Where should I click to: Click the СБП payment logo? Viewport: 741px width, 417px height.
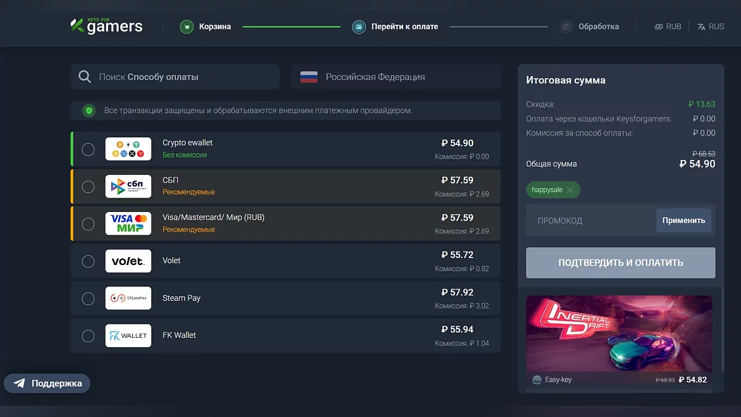coord(128,186)
